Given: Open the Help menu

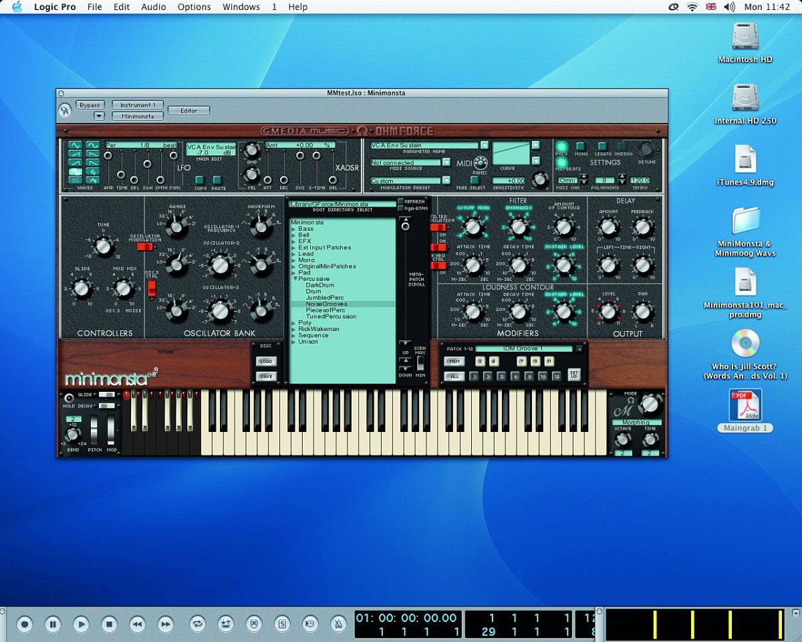Looking at the screenshot, I should pos(298,7).
